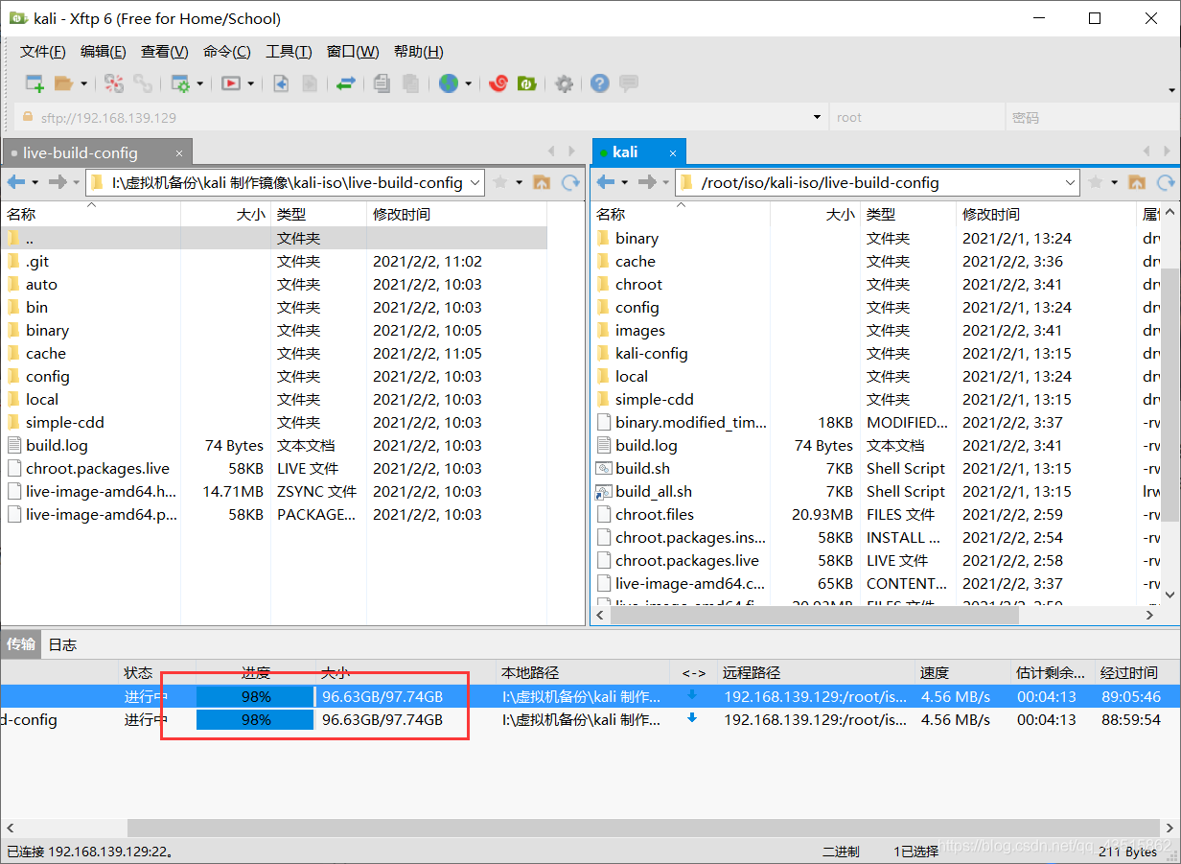1181x864 pixels.
Task: Click the Reconnect chain-link toolbar icon
Action: coord(143,83)
